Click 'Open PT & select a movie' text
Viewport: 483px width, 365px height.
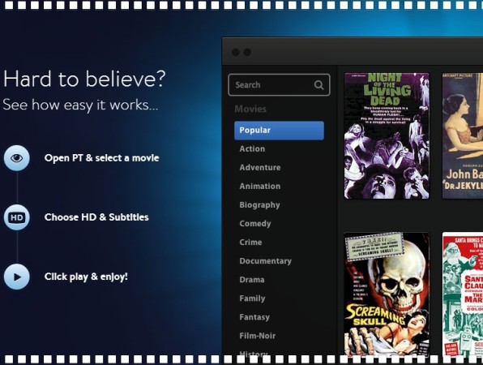[101, 158]
